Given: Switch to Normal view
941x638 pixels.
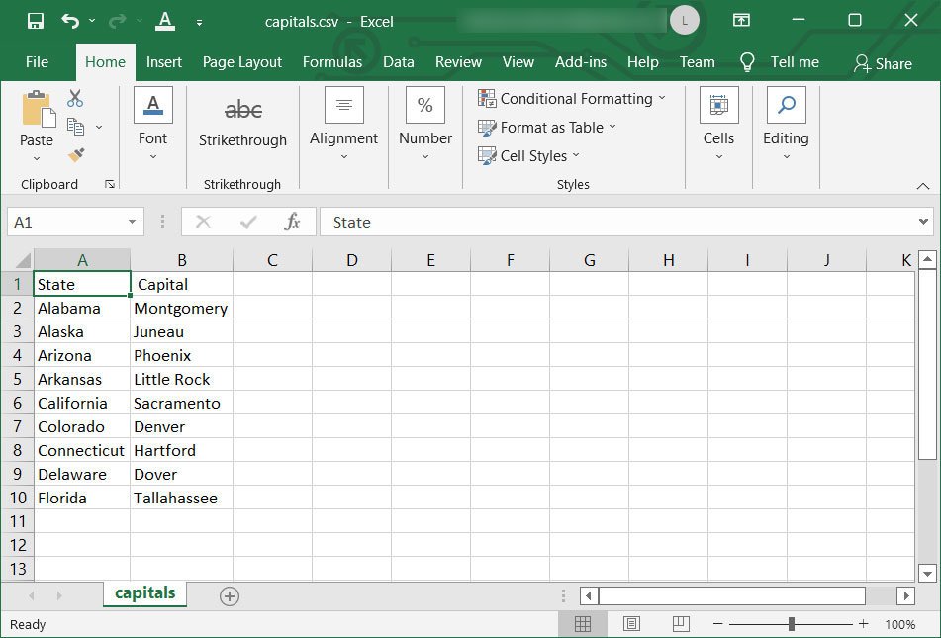Looking at the screenshot, I should pos(583,624).
